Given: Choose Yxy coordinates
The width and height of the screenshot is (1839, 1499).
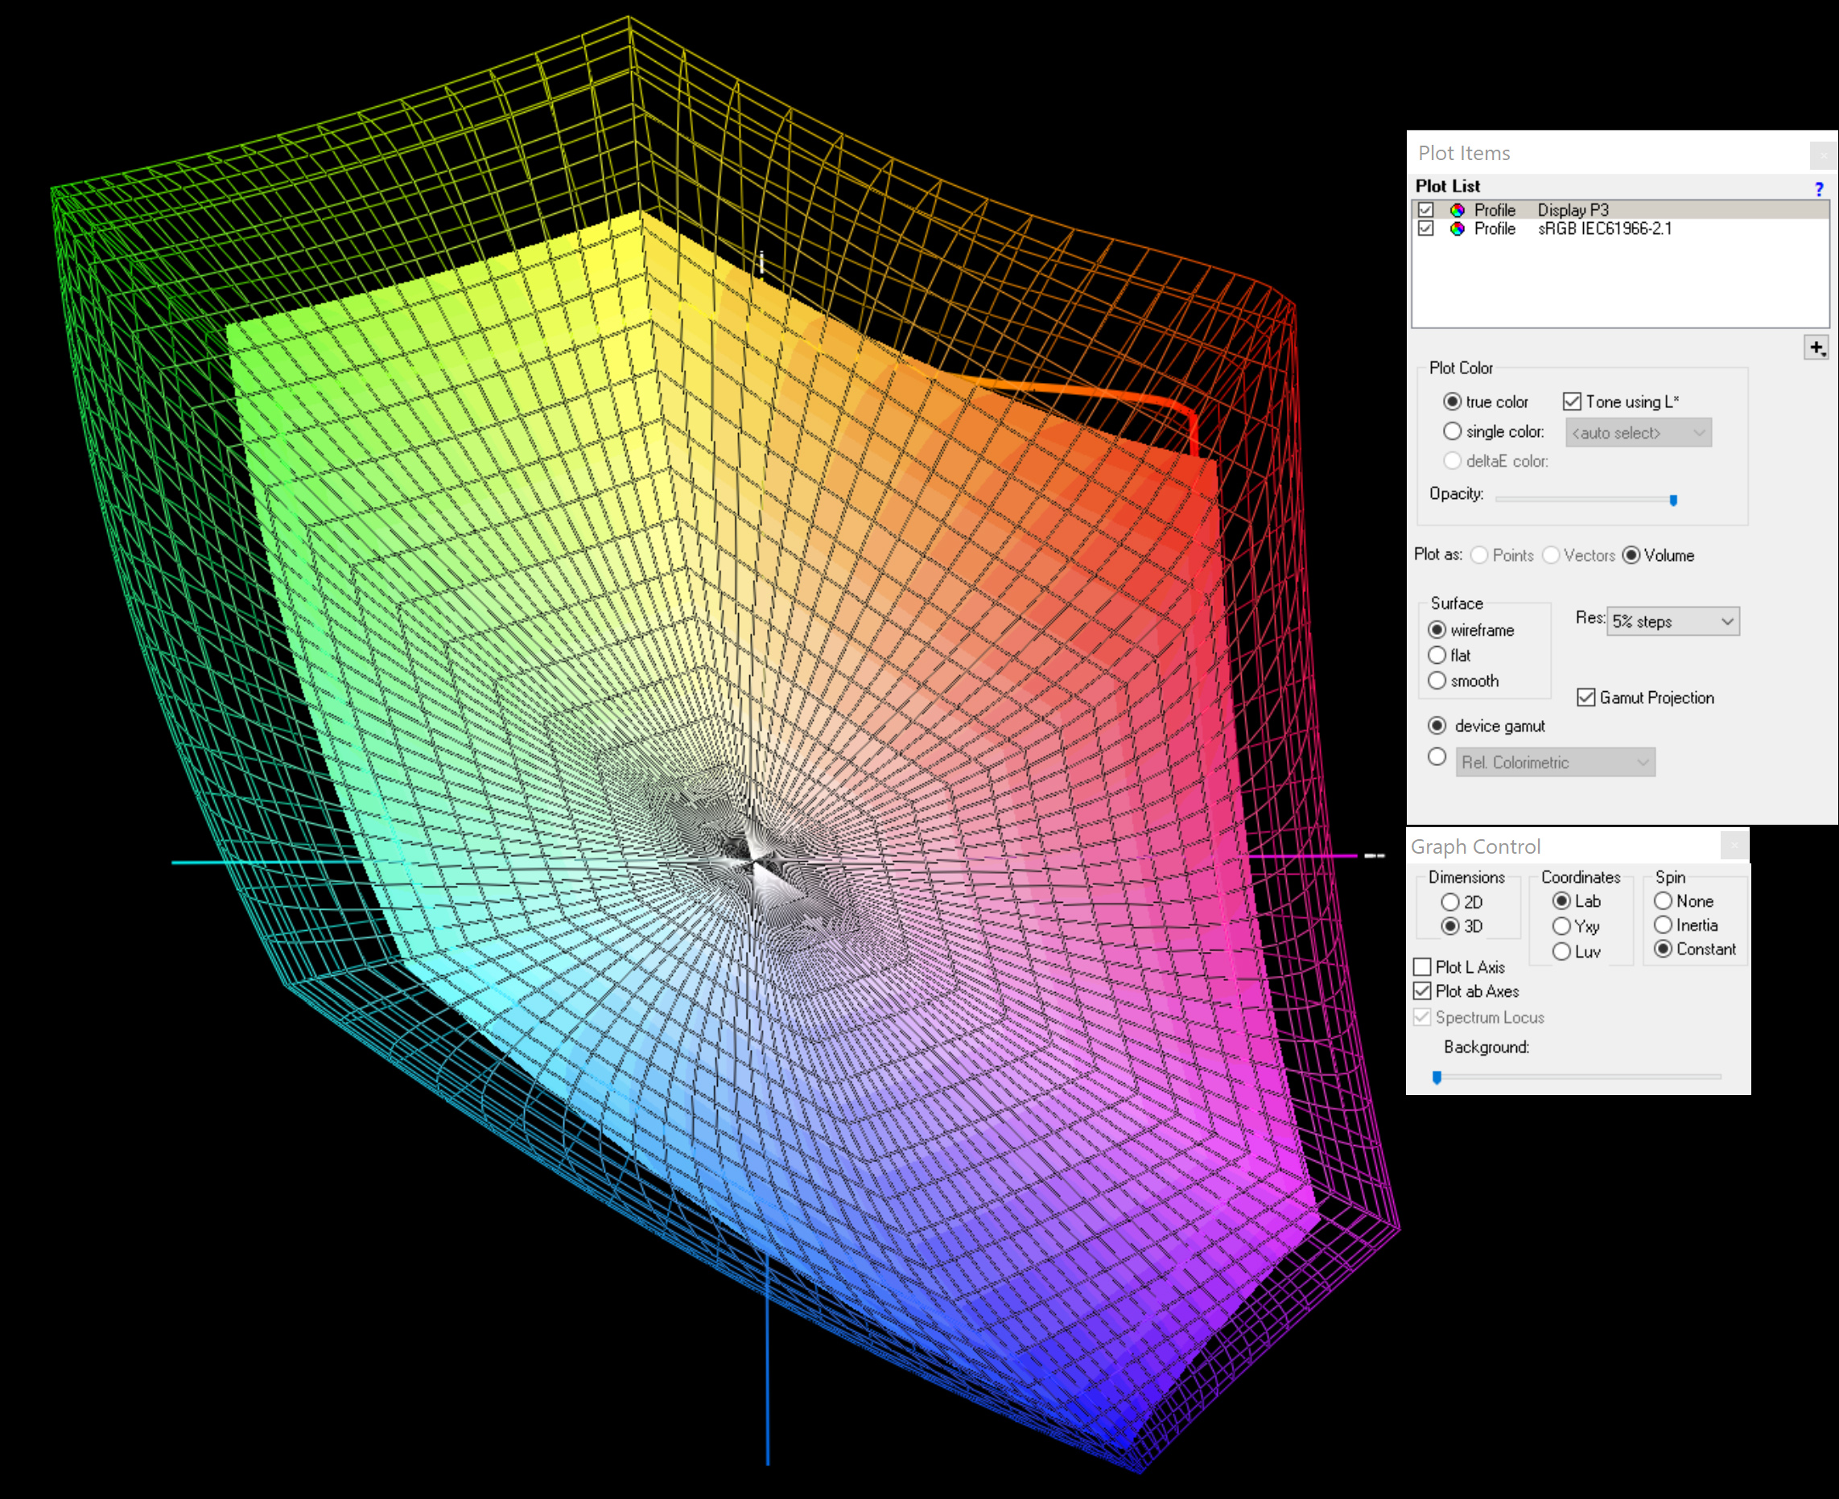Looking at the screenshot, I should tap(1561, 926).
